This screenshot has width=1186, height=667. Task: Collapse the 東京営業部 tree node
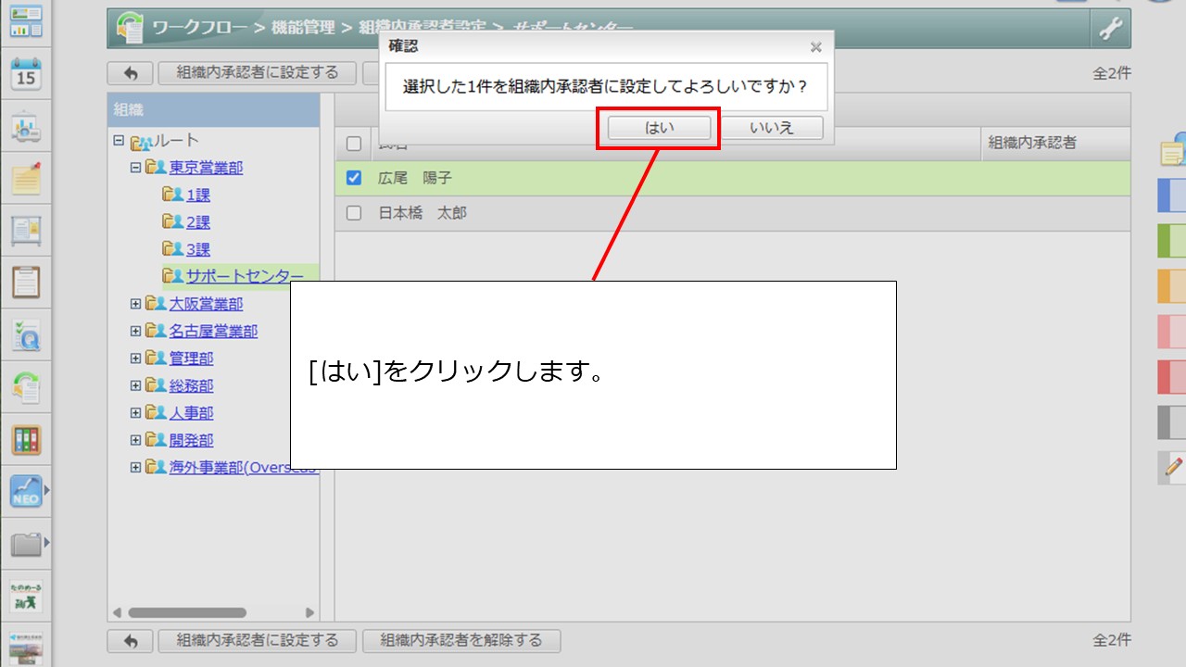(x=135, y=168)
